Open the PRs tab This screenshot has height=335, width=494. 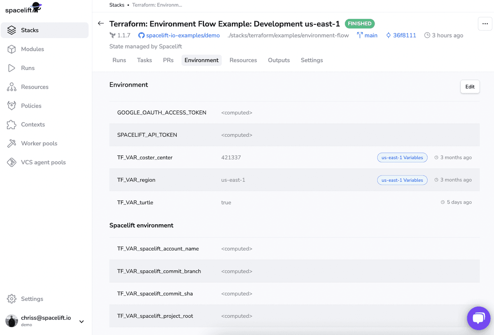pyautogui.click(x=168, y=60)
